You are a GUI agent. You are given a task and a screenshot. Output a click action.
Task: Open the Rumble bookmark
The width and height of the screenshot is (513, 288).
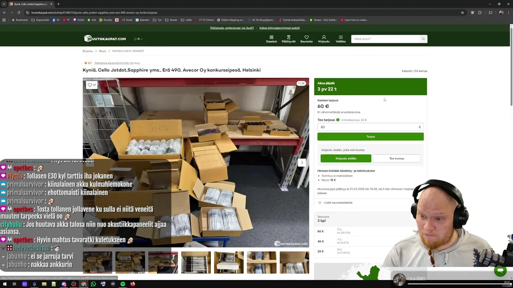click(106, 20)
